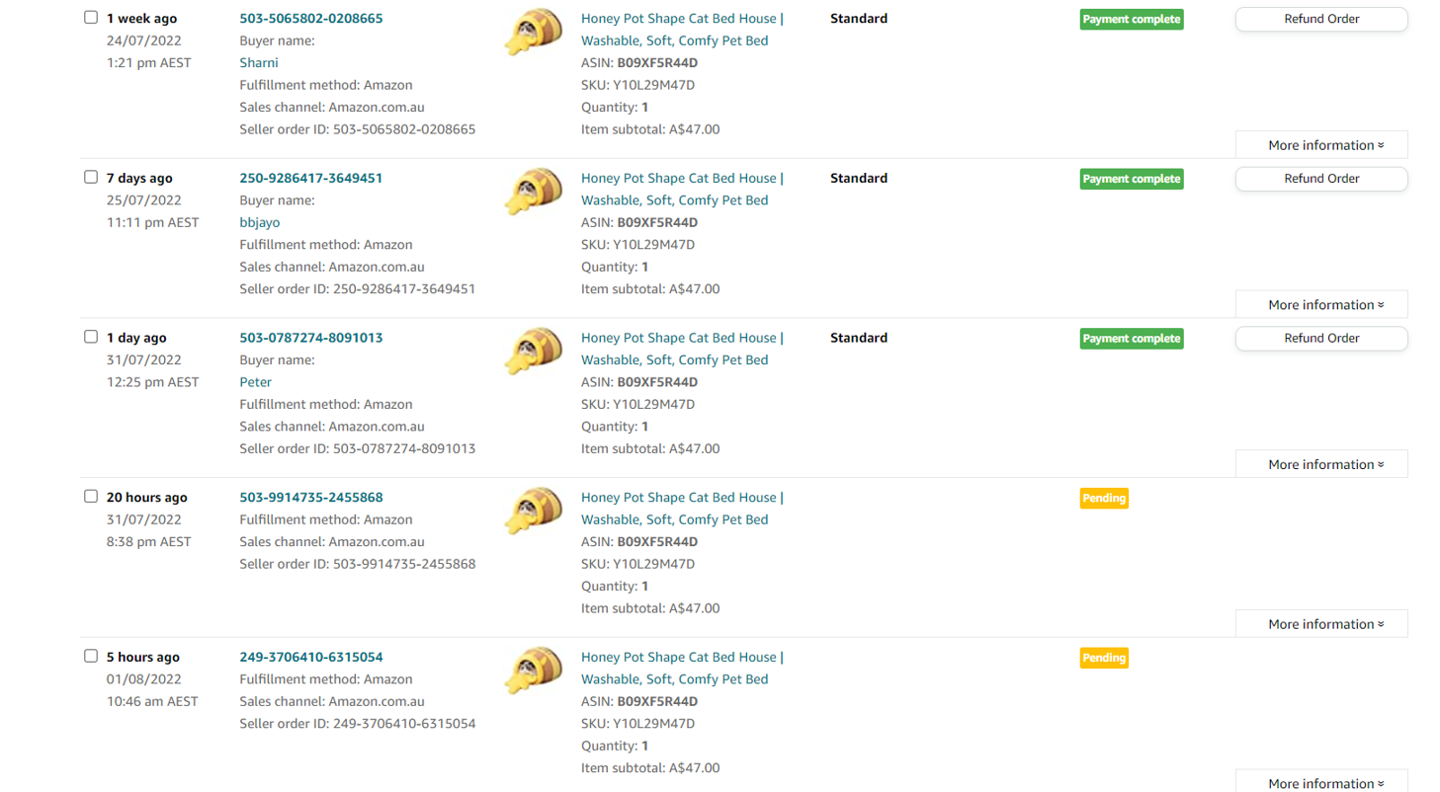Open buyer profile link for Peter
1440x792 pixels.
[x=255, y=382]
